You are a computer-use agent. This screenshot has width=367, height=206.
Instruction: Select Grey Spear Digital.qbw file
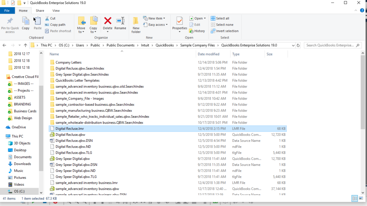[70, 159]
